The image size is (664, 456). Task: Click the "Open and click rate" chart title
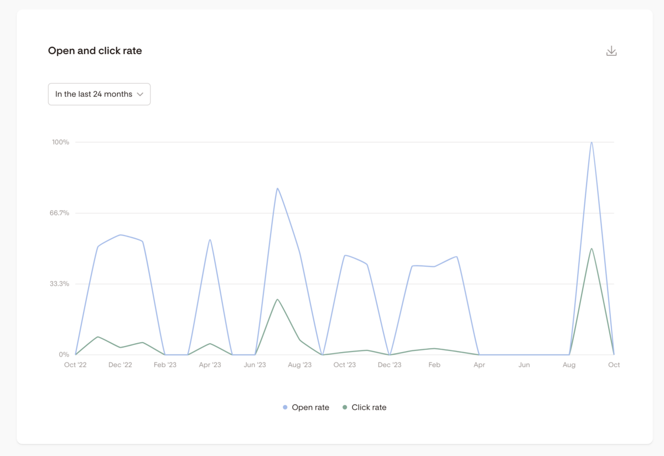[x=95, y=51]
